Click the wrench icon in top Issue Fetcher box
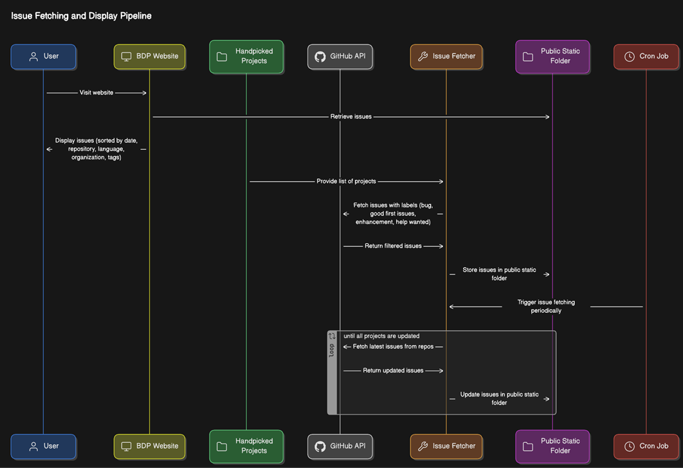Viewport: 683px width, 468px height. (423, 57)
